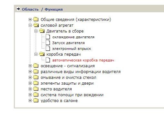Image resolution: width=164 pixels, height=121 pixels.
Task: Expand the освещение - сигнализация node
Action: pos(30,66)
